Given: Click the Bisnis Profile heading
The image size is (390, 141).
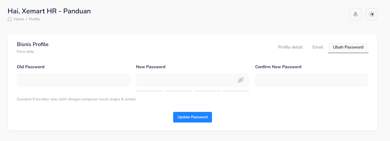Looking at the screenshot, I should (x=32, y=44).
